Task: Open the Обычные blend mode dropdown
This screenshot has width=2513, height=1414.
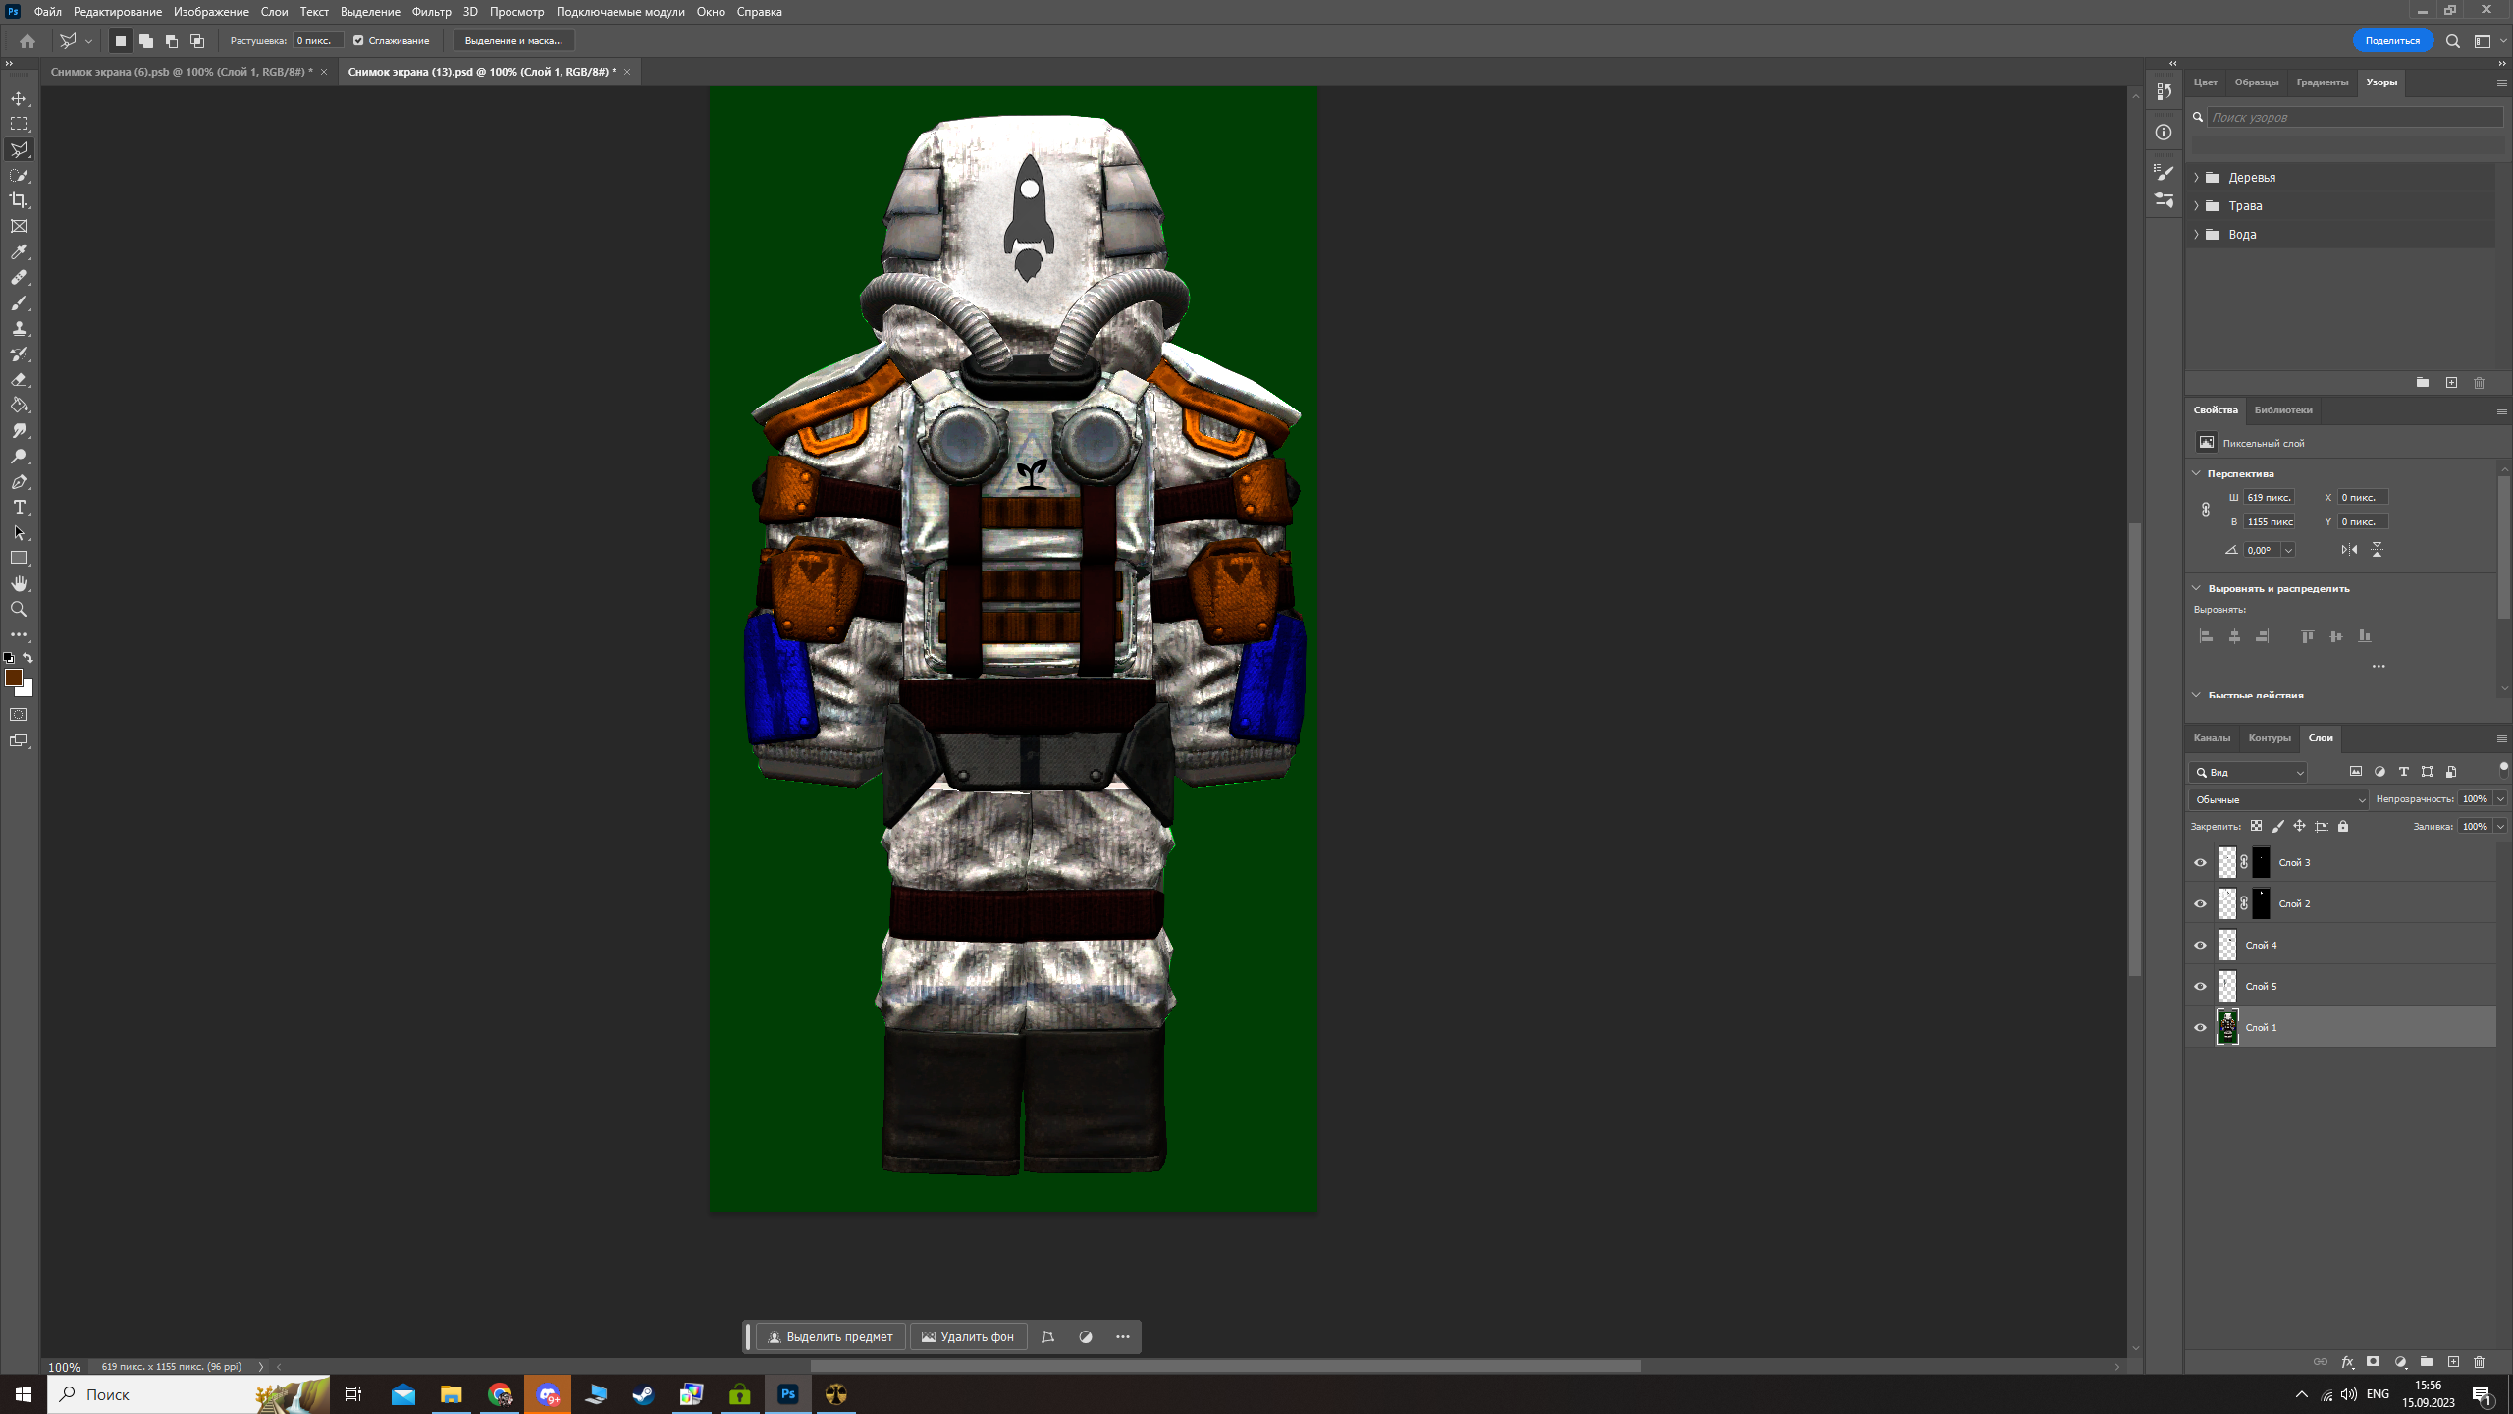Action: pyautogui.click(x=2279, y=799)
